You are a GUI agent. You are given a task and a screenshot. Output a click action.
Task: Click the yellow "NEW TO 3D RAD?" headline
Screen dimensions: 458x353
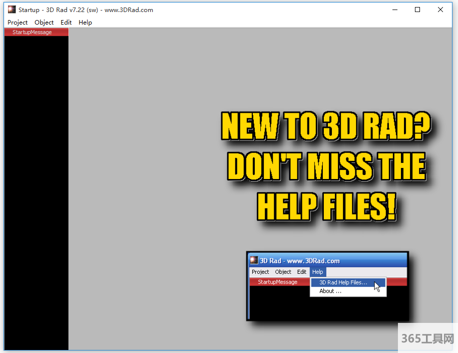point(325,126)
